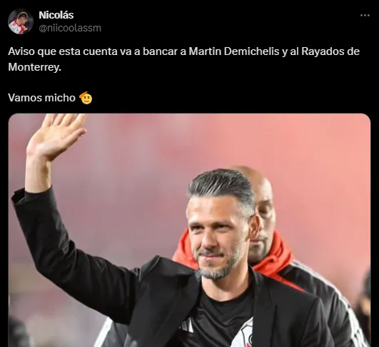Click Nicolás's round profile avatar
This screenshot has height=347, width=379.
click(x=21, y=21)
